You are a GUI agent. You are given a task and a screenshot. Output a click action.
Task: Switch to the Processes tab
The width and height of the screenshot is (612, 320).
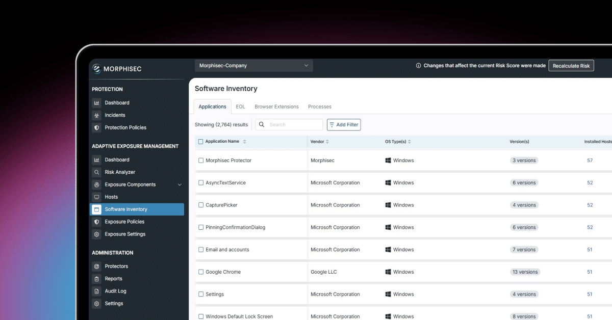320,106
